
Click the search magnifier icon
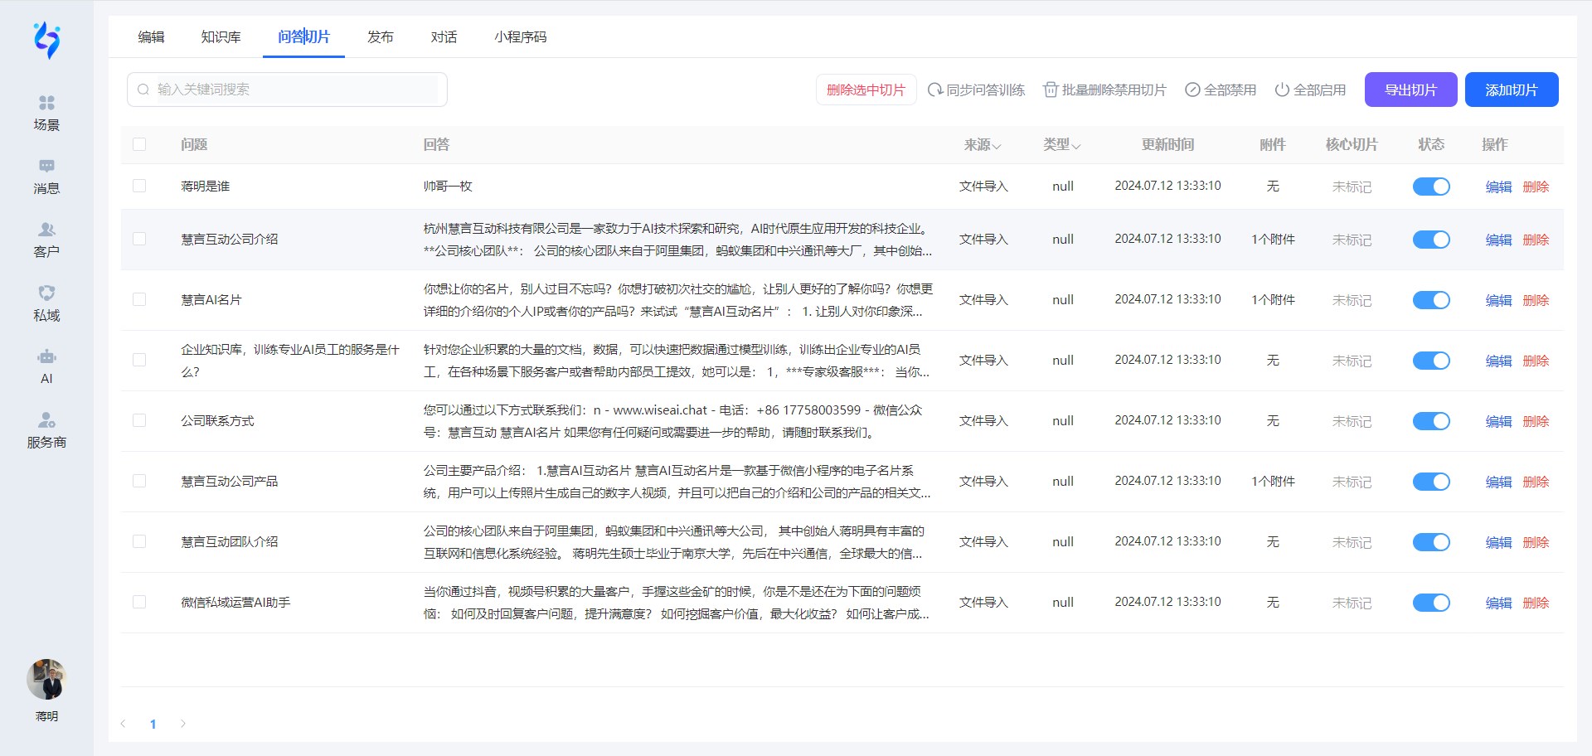(x=143, y=90)
